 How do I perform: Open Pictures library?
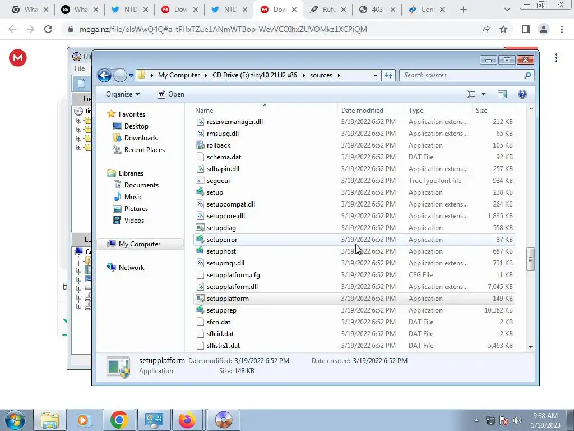coord(131,209)
